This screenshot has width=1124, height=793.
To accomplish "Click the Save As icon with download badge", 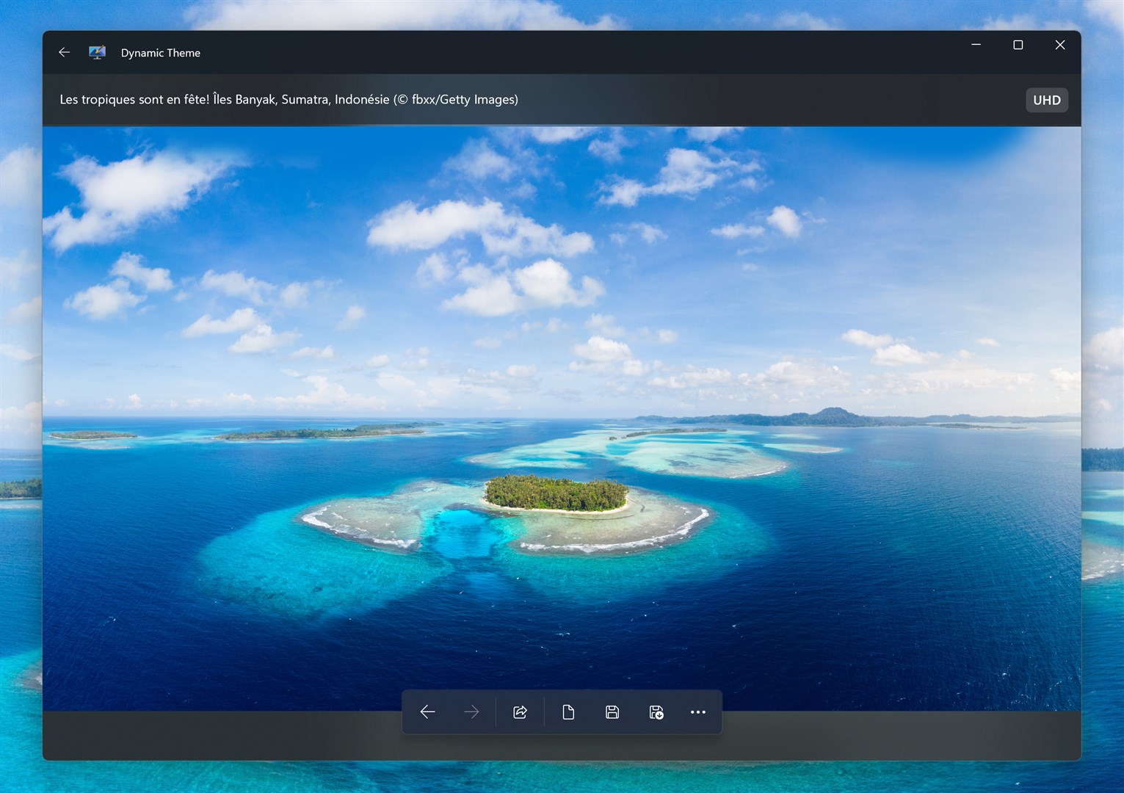I will coord(656,711).
